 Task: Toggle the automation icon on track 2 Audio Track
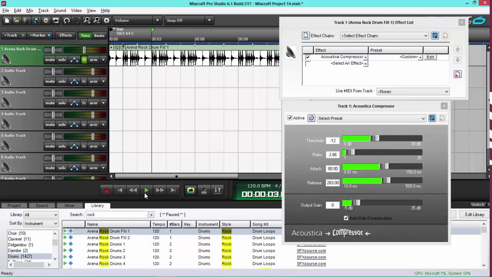click(x=74, y=81)
